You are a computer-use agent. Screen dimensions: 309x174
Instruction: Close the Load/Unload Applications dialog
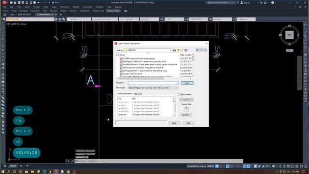pos(206,43)
